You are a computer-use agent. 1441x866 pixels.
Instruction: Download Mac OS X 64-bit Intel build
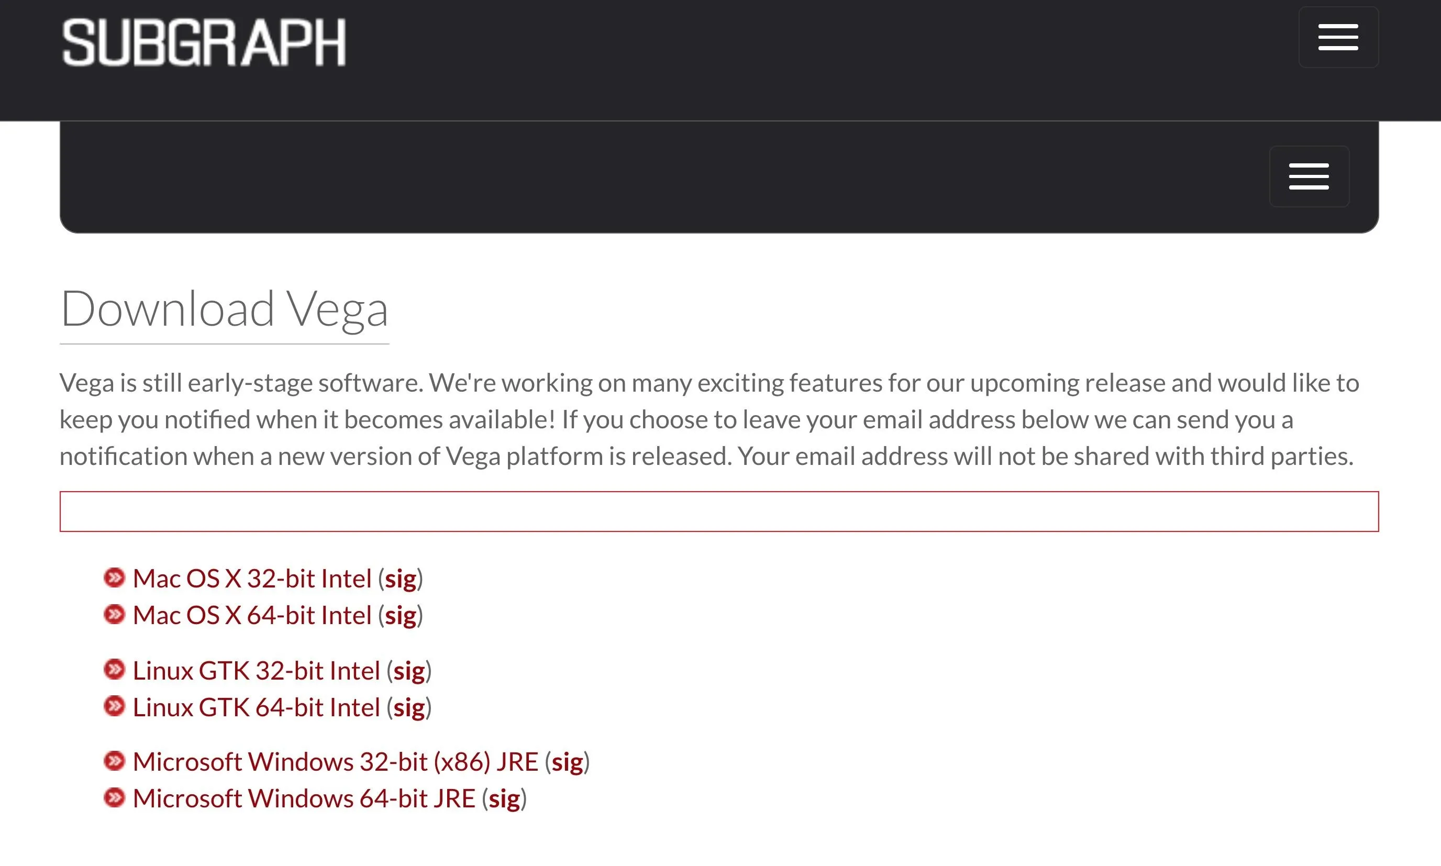tap(252, 616)
